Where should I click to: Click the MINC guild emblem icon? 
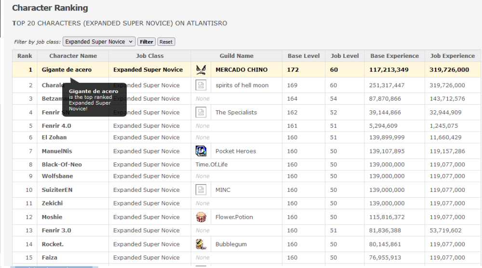(201, 190)
